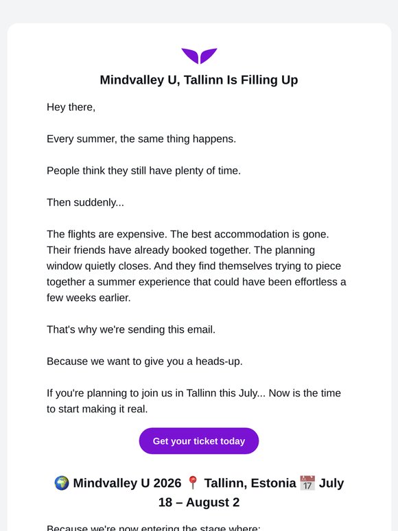Click the purple Mindvalley logo
The height and width of the screenshot is (531, 398).
coord(199,56)
